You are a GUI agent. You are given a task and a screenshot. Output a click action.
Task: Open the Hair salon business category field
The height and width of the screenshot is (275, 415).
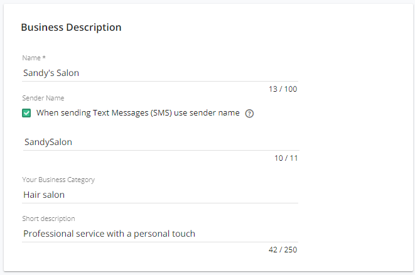(x=160, y=195)
